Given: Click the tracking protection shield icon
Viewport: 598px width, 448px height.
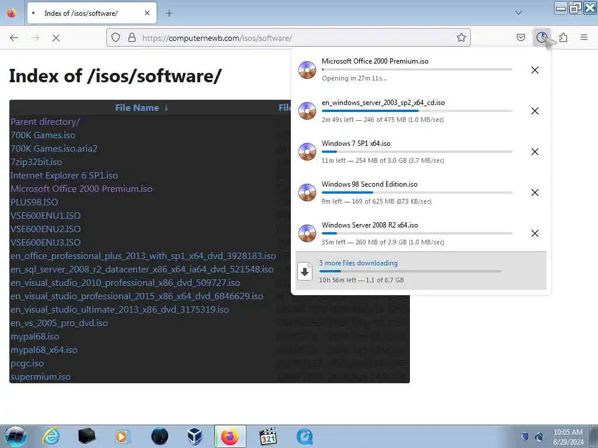Looking at the screenshot, I should click(x=116, y=37).
